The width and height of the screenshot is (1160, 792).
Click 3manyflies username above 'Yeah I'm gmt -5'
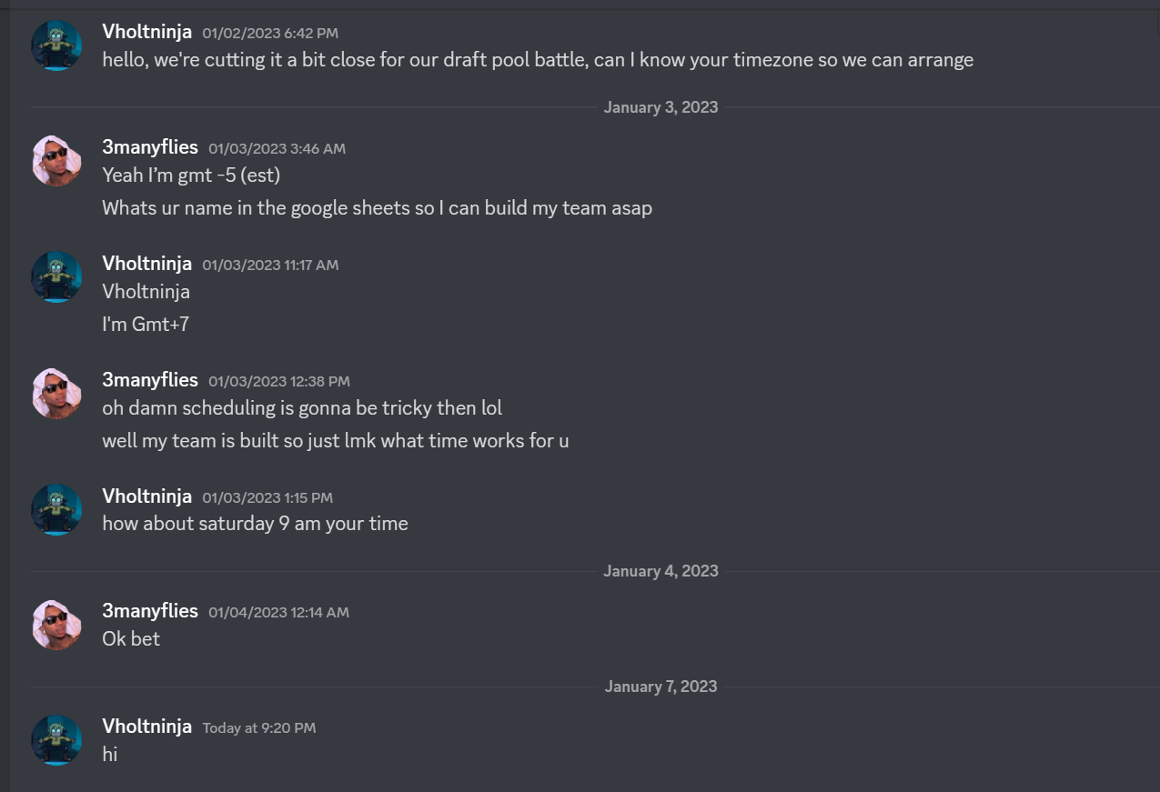click(150, 147)
